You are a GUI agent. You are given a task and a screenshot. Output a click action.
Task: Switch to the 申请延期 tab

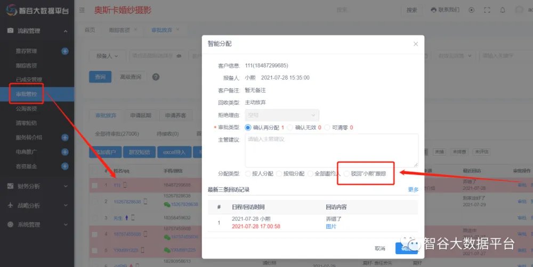[141, 115]
